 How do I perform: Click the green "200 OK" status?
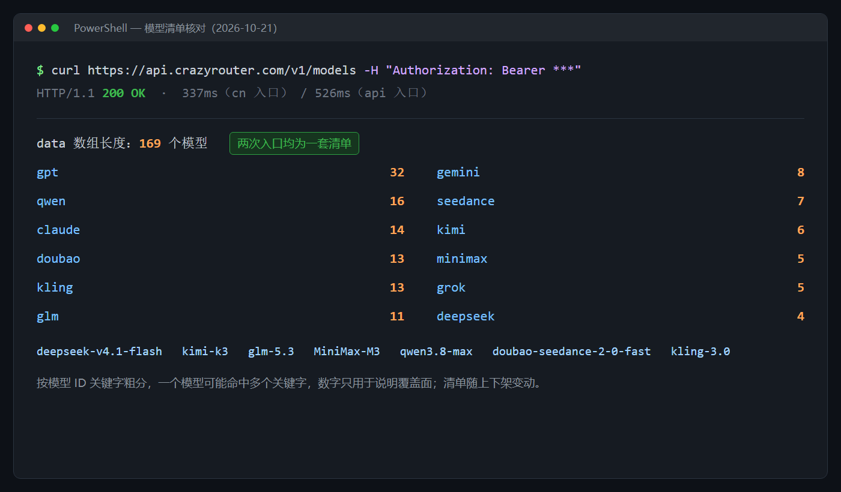pos(124,93)
